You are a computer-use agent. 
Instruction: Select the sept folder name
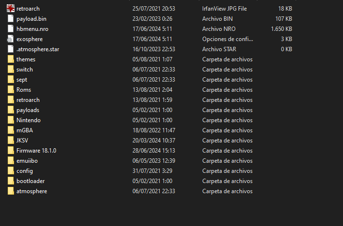pyautogui.click(x=22, y=80)
